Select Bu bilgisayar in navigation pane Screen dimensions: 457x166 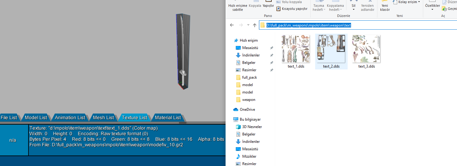250,119
